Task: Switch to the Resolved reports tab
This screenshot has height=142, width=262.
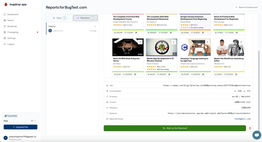Action: (85, 18)
